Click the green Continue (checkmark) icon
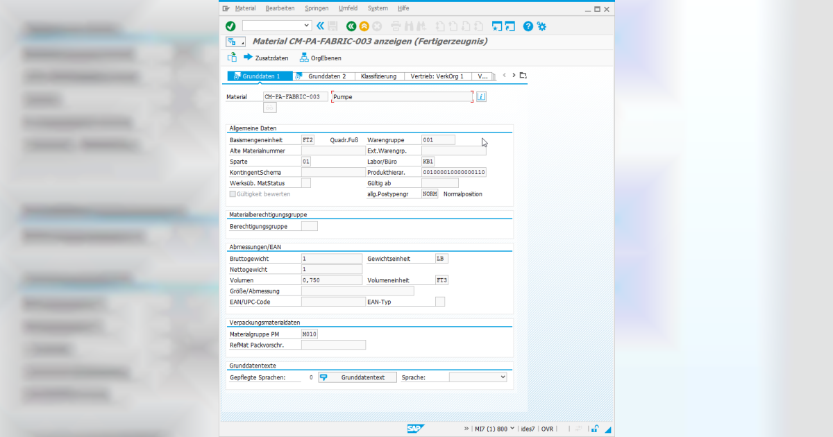 [230, 26]
